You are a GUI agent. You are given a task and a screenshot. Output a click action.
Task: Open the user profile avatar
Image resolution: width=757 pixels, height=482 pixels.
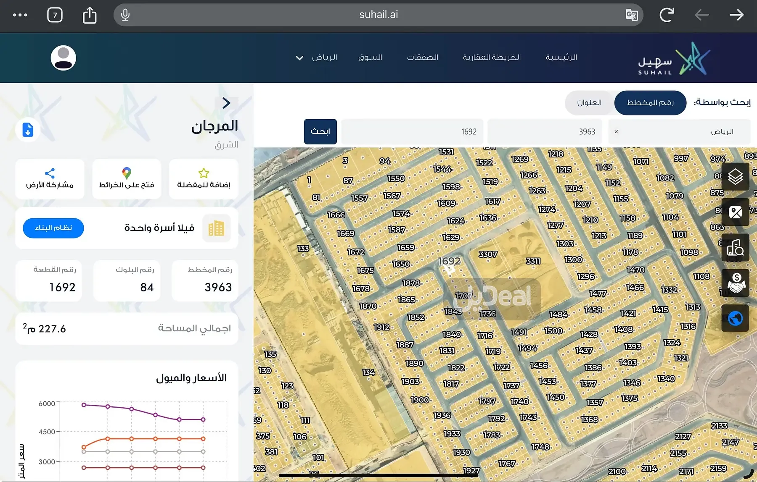point(63,58)
